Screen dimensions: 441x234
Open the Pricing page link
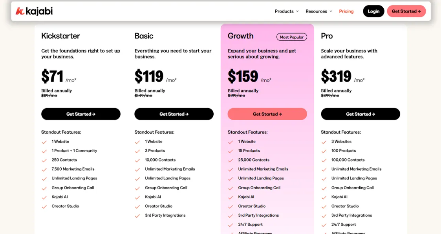346,11
